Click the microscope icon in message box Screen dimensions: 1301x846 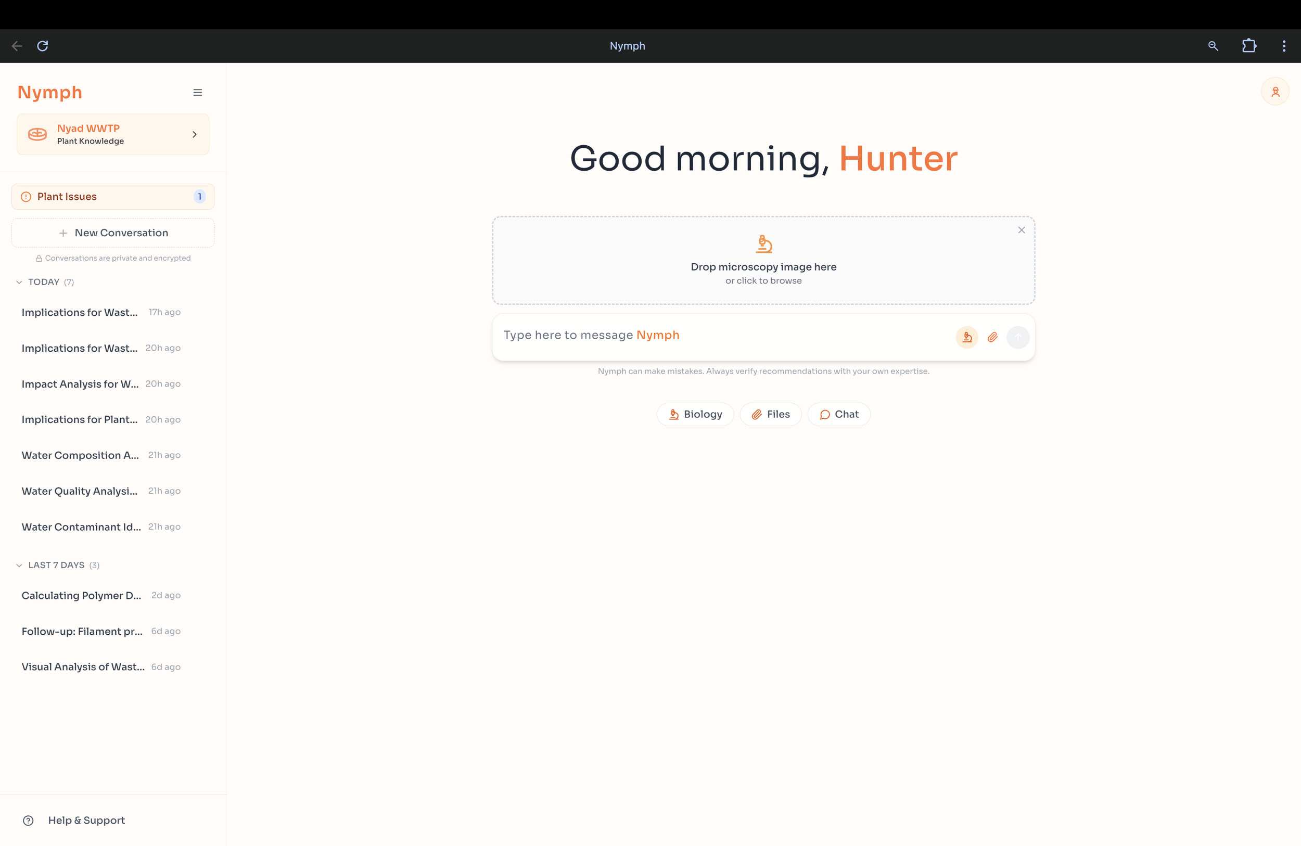pos(966,337)
